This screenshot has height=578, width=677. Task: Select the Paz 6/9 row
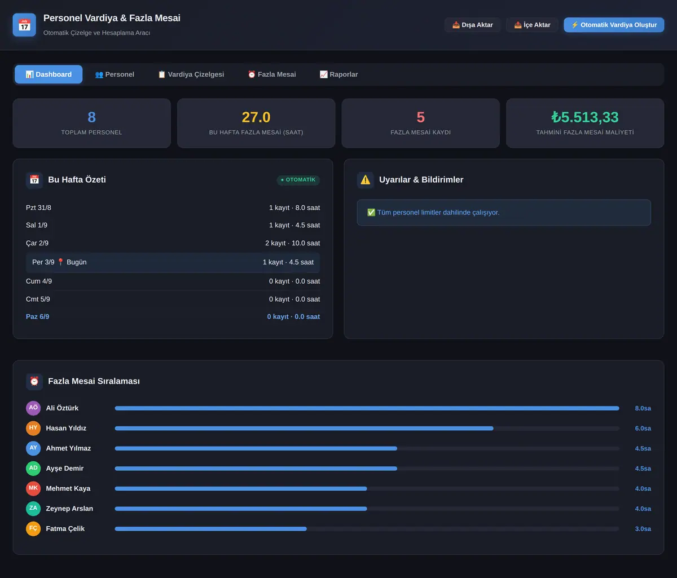click(173, 317)
